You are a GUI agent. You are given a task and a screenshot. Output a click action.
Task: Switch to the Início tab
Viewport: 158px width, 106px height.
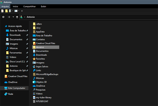pos(15,6)
